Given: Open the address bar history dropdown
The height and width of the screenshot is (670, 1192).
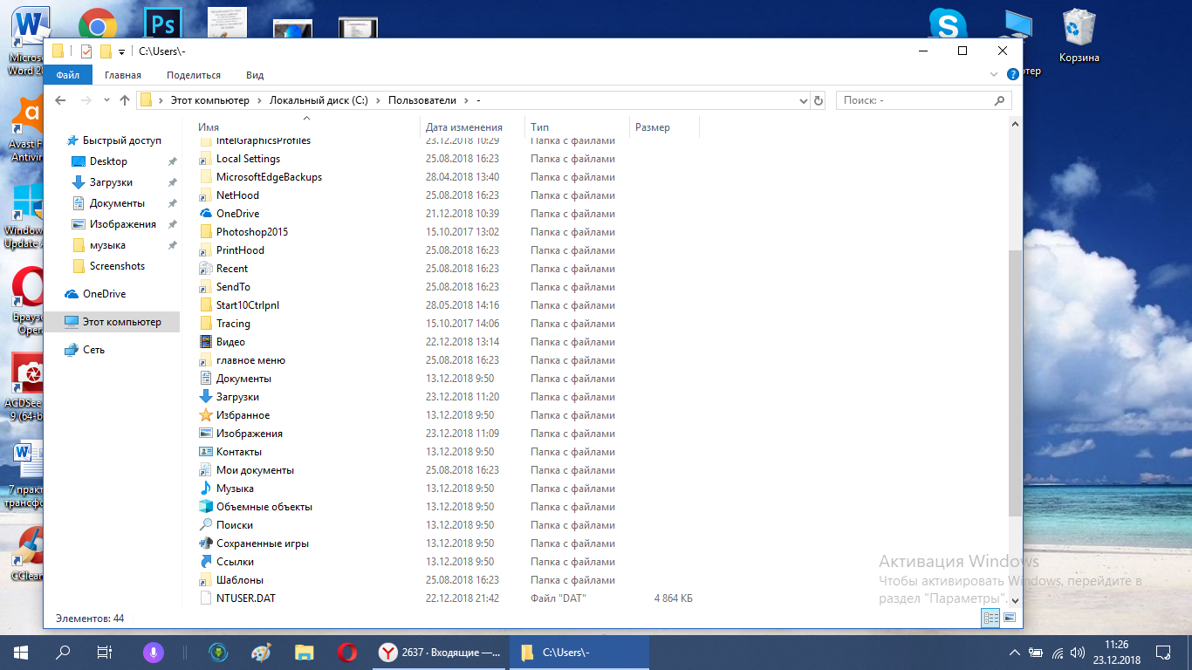Looking at the screenshot, I should click(x=804, y=100).
